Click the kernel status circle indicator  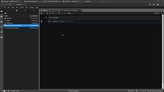(162, 13)
